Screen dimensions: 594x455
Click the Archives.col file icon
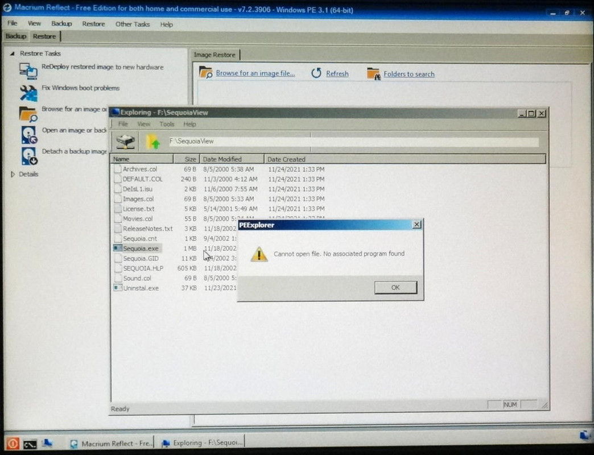click(x=118, y=169)
